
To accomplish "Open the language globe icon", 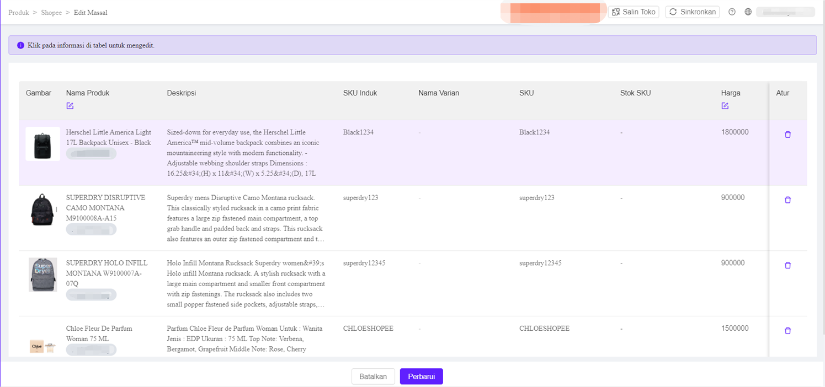I will tap(748, 12).
